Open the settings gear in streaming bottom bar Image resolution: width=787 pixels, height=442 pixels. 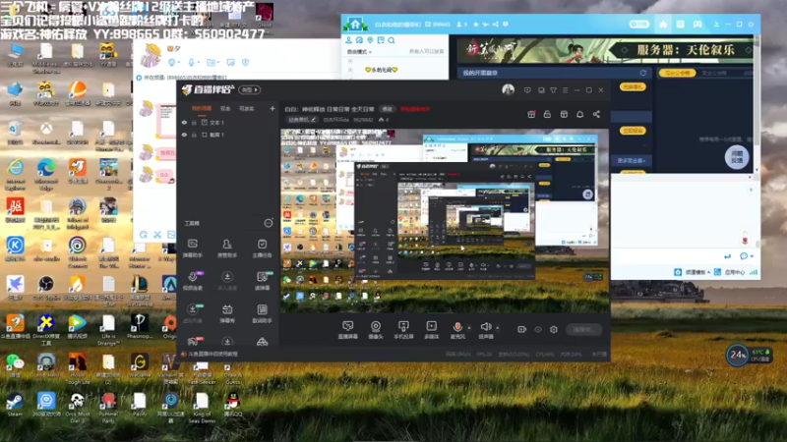pos(554,329)
